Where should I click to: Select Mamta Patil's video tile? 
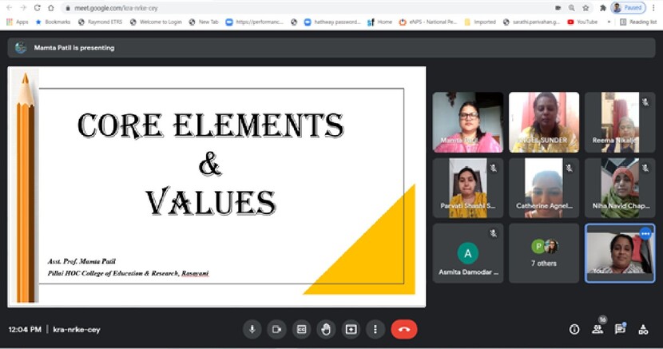click(467, 121)
